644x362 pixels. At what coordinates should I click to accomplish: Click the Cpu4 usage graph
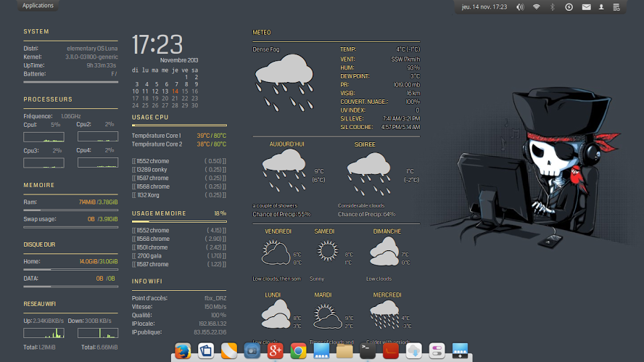(x=98, y=163)
